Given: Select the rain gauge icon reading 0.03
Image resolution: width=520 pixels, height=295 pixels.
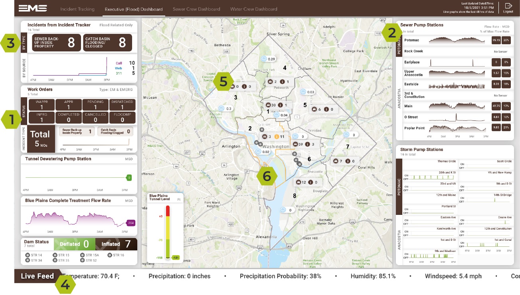Looking at the screenshot, I should point(303,92).
